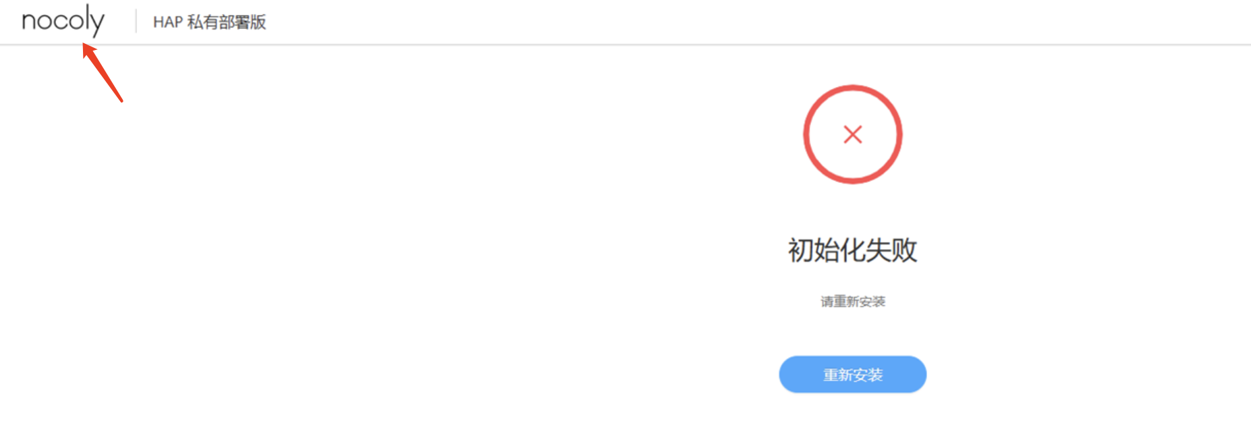Viewport: 1251px width, 421px height.
Task: Click the 初始化 characters in the heading
Action: tap(827, 250)
